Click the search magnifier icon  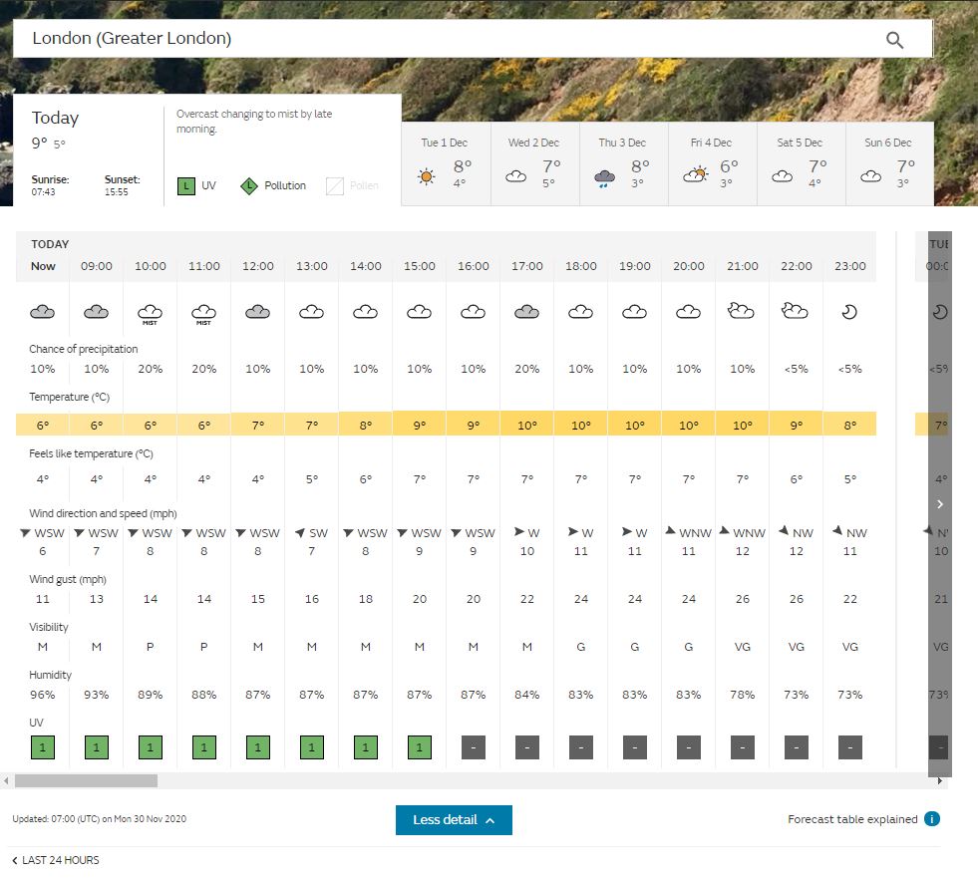click(894, 39)
